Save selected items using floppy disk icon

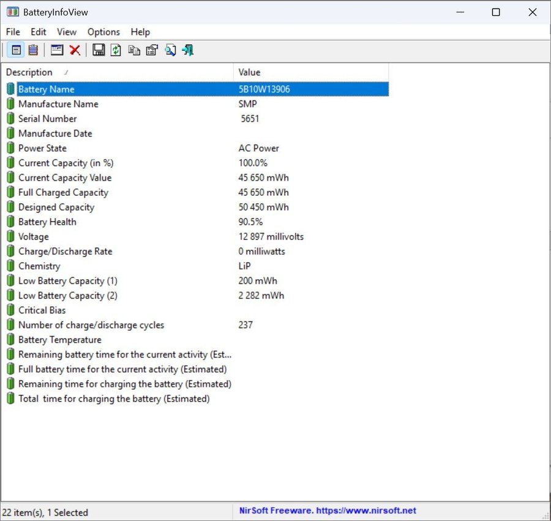[99, 50]
